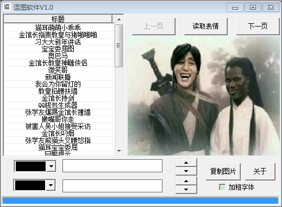
Task: Select list row 我会为你留灯的
Action: coord(58,84)
